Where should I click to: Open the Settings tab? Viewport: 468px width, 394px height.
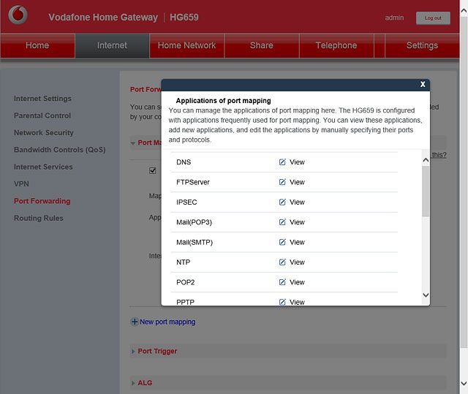click(x=422, y=45)
